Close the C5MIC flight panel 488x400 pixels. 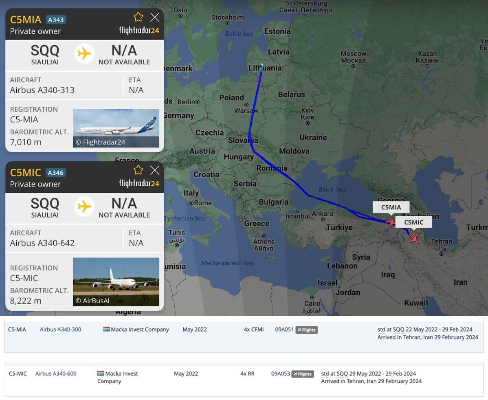pyautogui.click(x=155, y=170)
